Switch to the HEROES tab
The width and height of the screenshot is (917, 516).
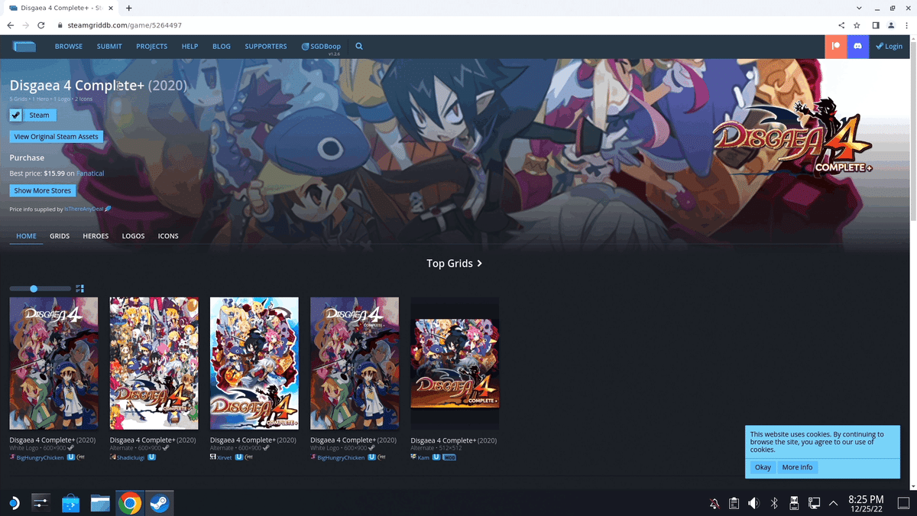(96, 236)
